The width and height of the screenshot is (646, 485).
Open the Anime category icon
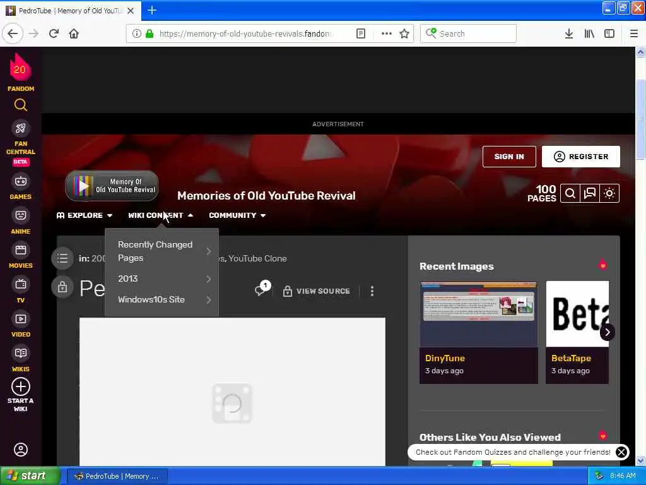(x=21, y=215)
